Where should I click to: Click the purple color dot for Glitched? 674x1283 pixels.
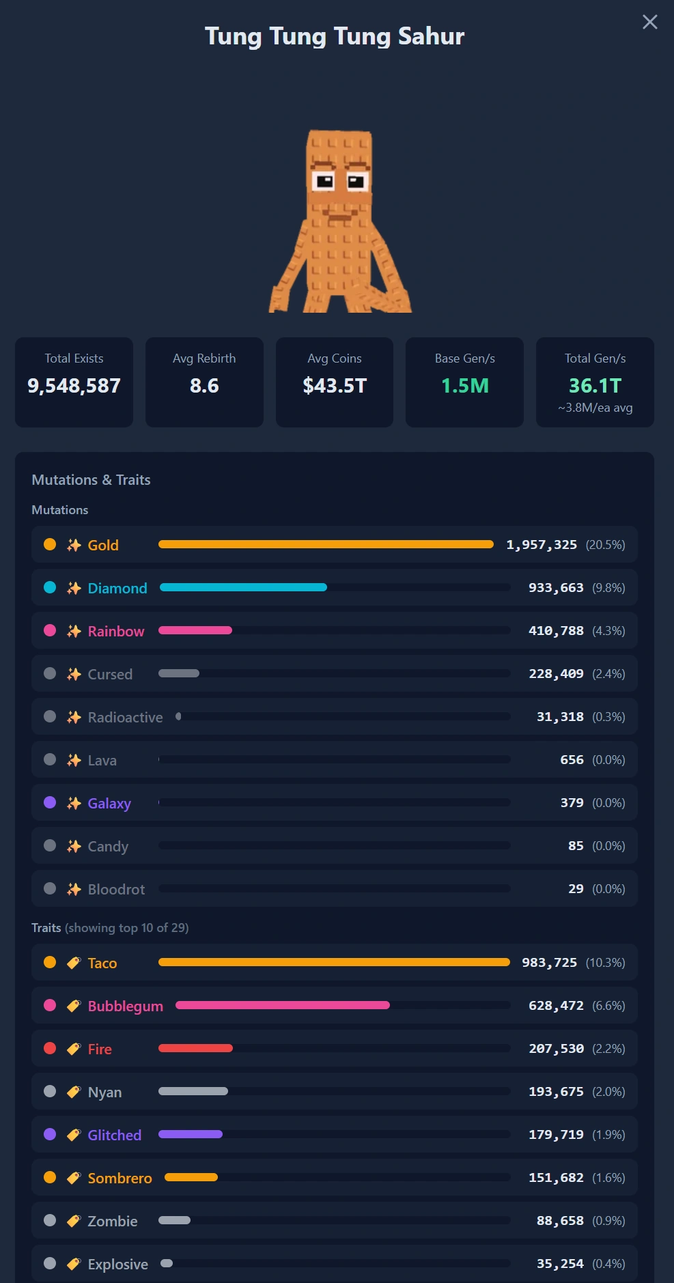[x=50, y=1134]
